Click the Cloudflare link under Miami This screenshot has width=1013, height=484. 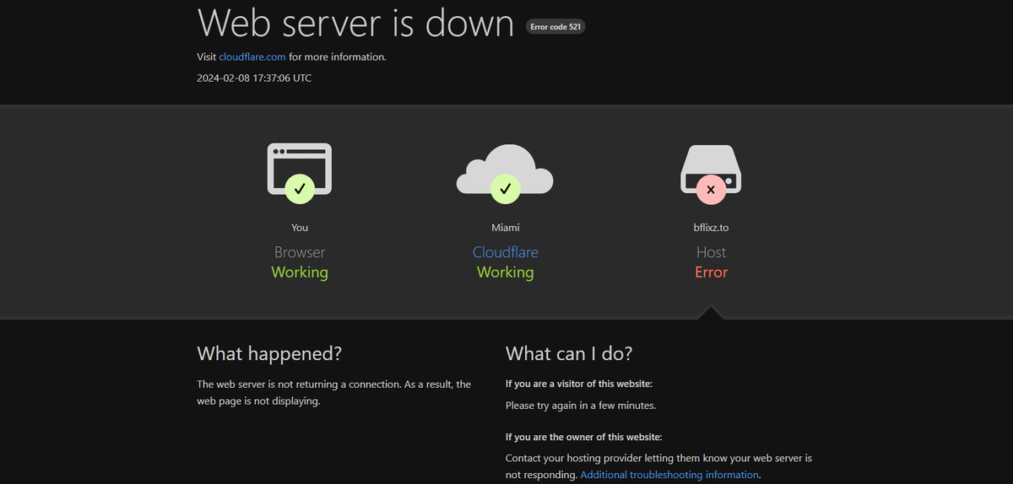[x=505, y=252]
